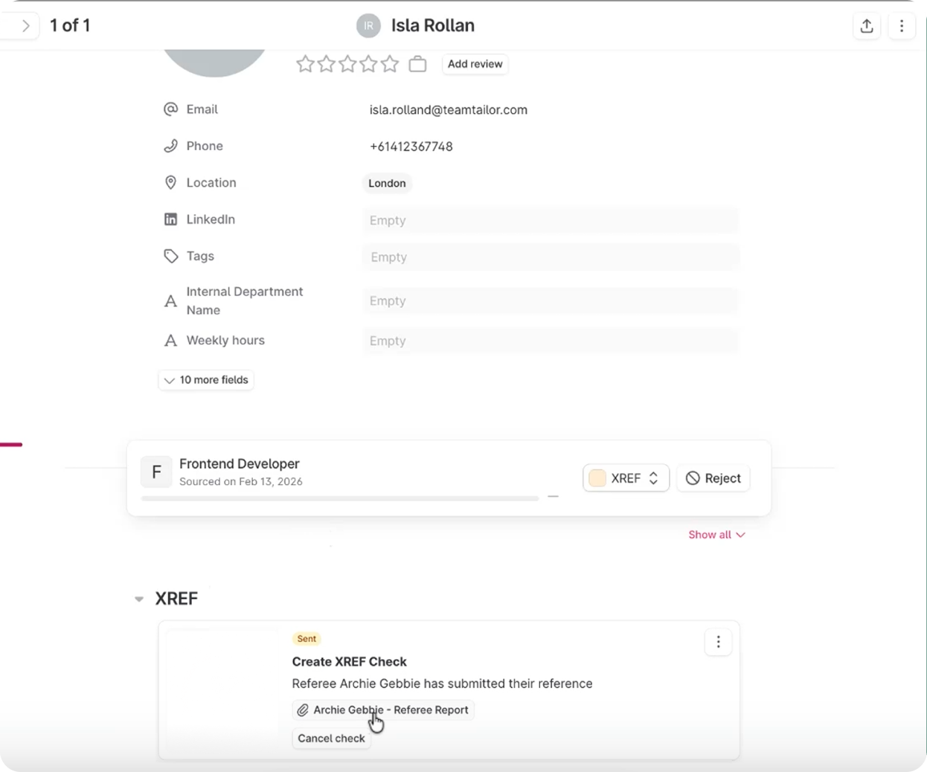This screenshot has width=927, height=772.
Task: Expand the 10 more fields section
Action: click(206, 379)
